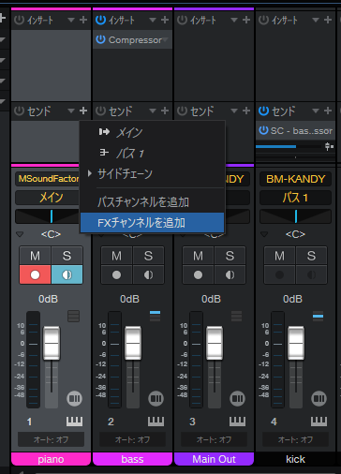Select バス 1 in the send menu

153,153
